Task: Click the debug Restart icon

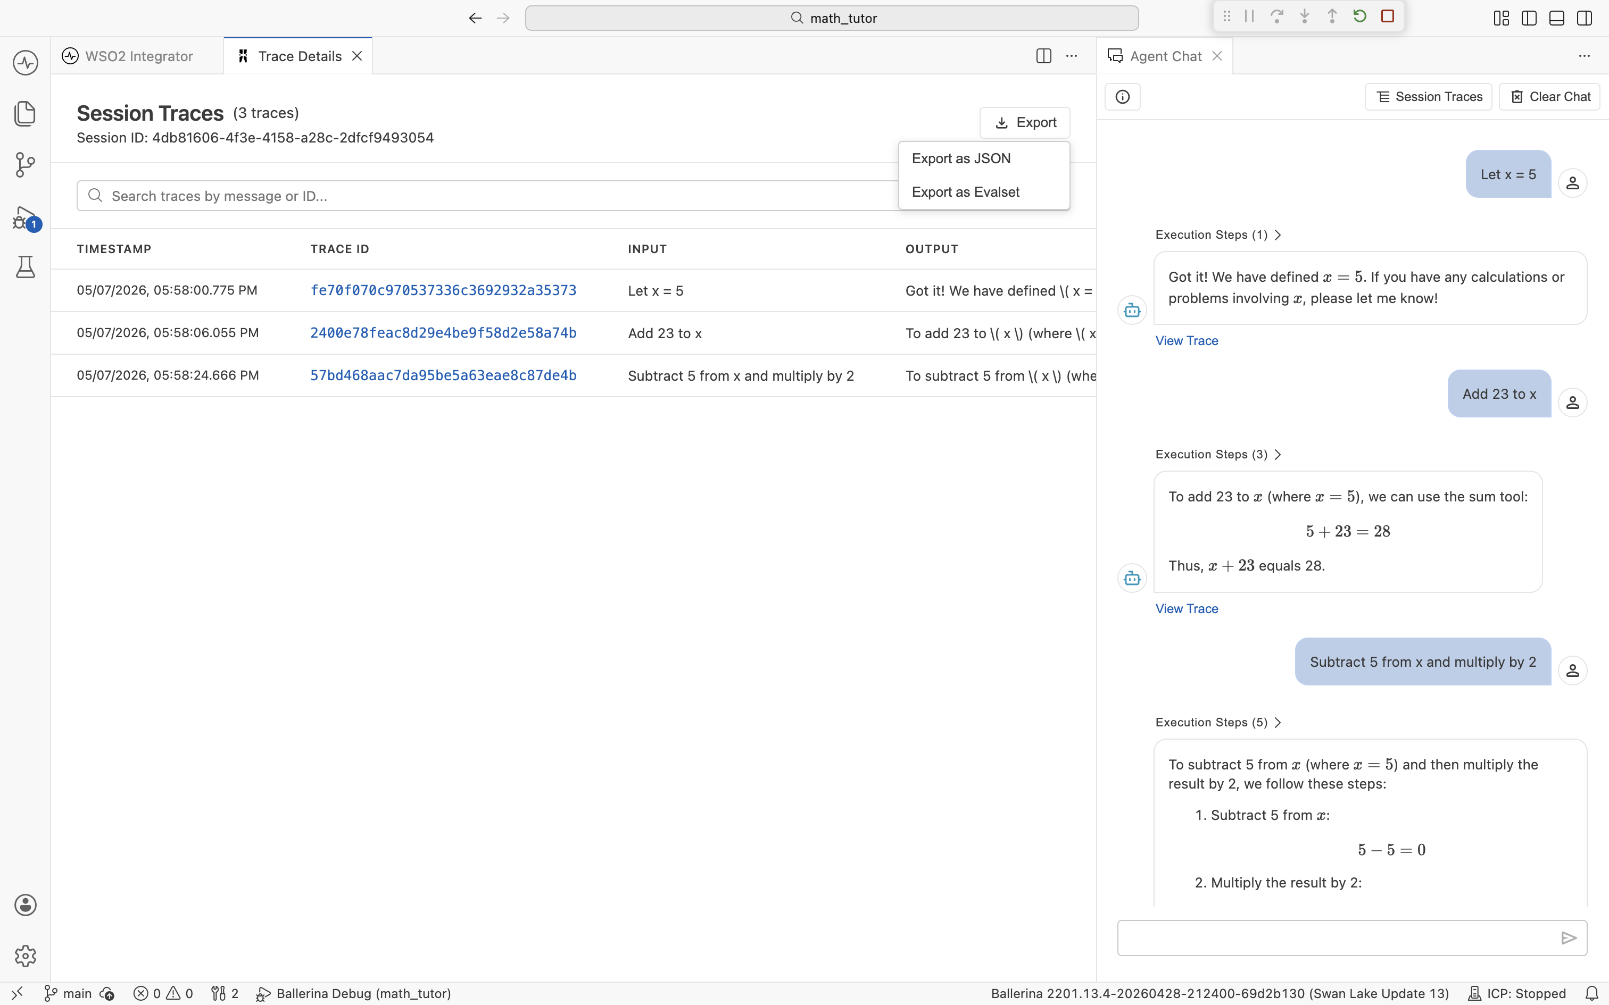Action: 1359,16
